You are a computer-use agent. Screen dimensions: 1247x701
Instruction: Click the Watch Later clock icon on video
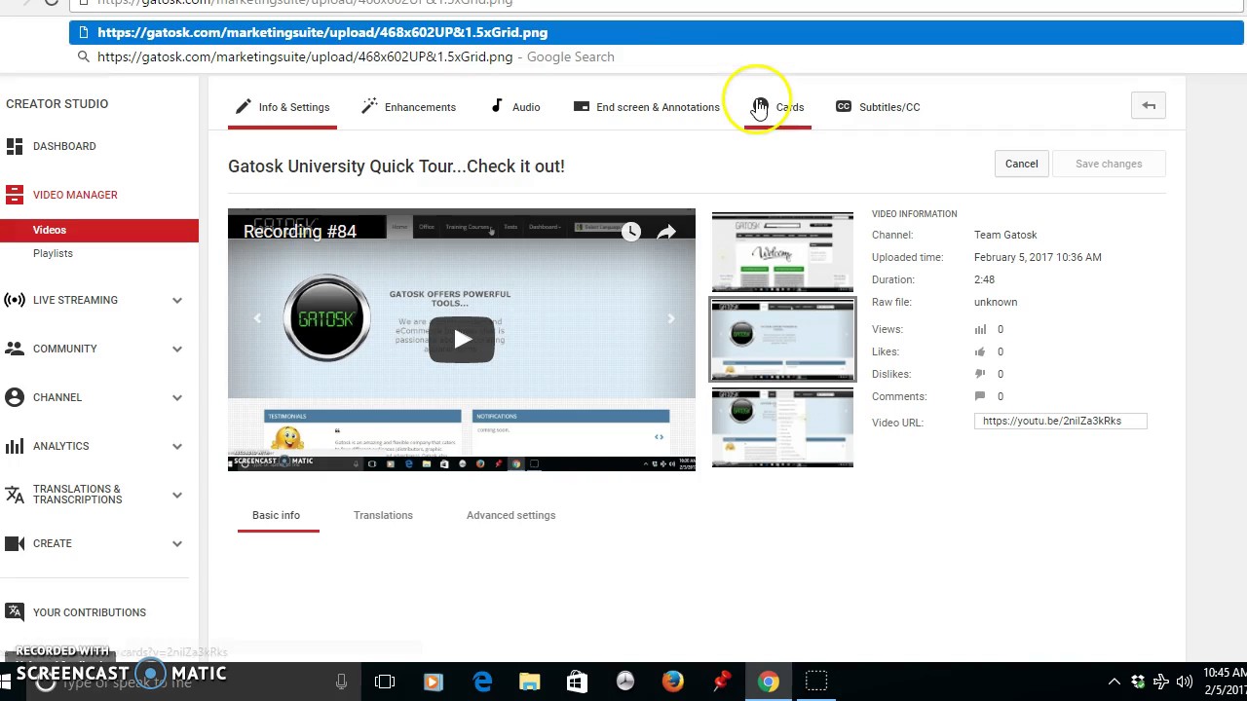click(x=631, y=232)
